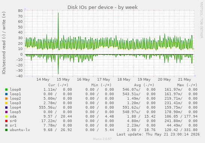Click the y-axis value 0
The height and width of the screenshot is (143, 205).
click(21, 54)
